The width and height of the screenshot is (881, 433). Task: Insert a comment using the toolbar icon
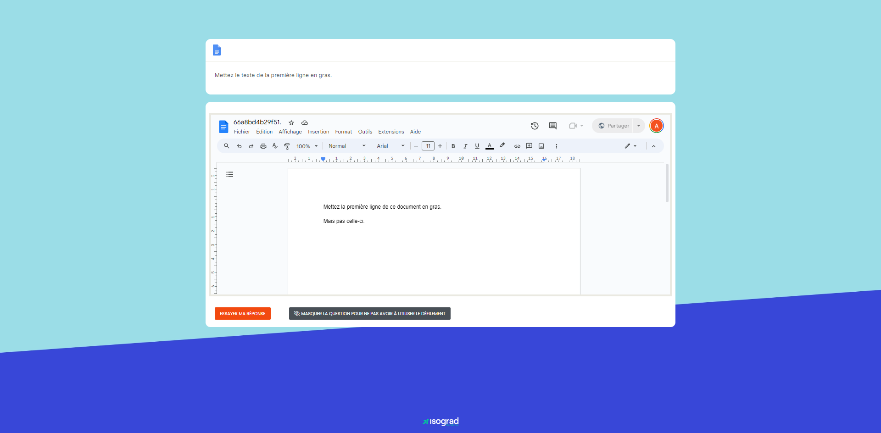[529, 146]
